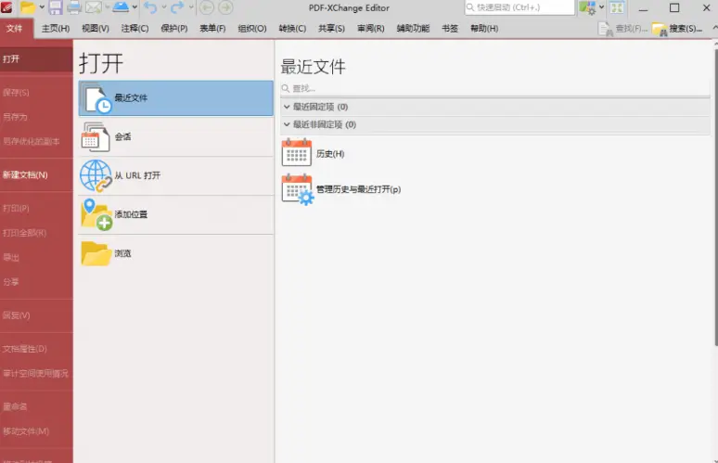Collapse the ribbon with the top-right chevron
This screenshot has width=718, height=463.
715,29
